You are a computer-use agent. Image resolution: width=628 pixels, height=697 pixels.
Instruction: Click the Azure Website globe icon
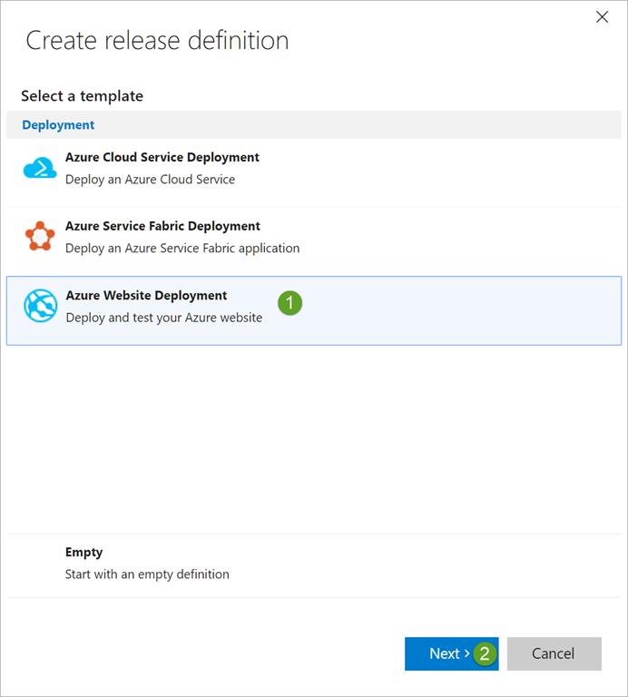[40, 307]
